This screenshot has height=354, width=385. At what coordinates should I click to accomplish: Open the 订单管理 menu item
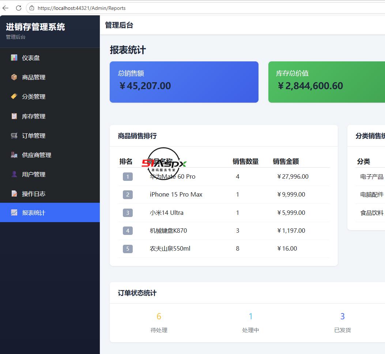click(50, 136)
